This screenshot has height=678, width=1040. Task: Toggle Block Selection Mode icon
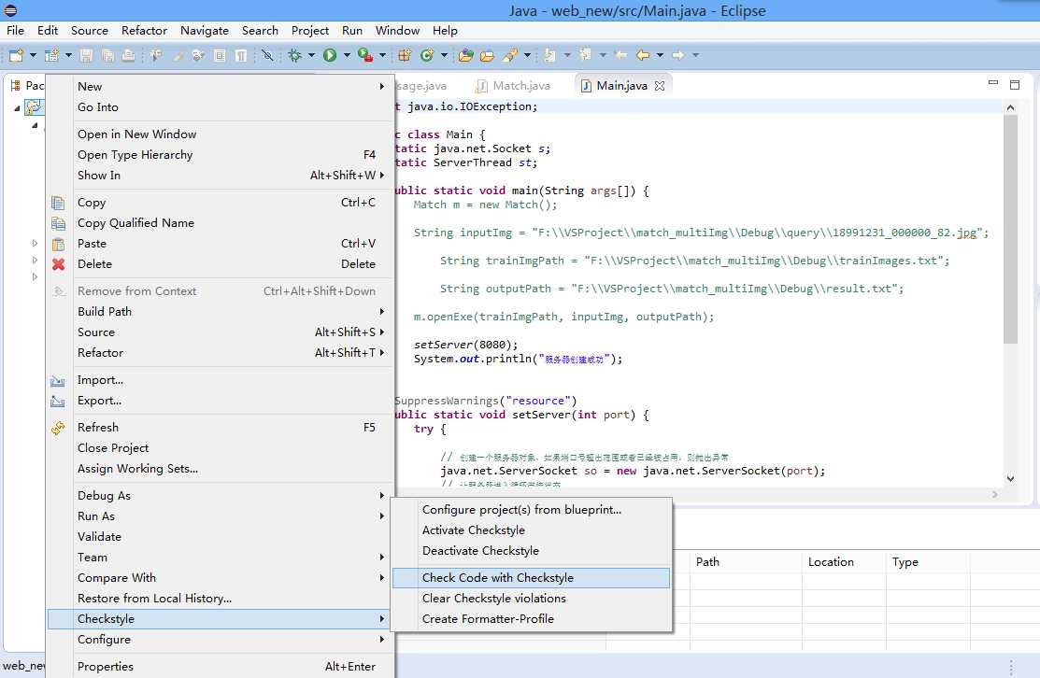coord(220,56)
